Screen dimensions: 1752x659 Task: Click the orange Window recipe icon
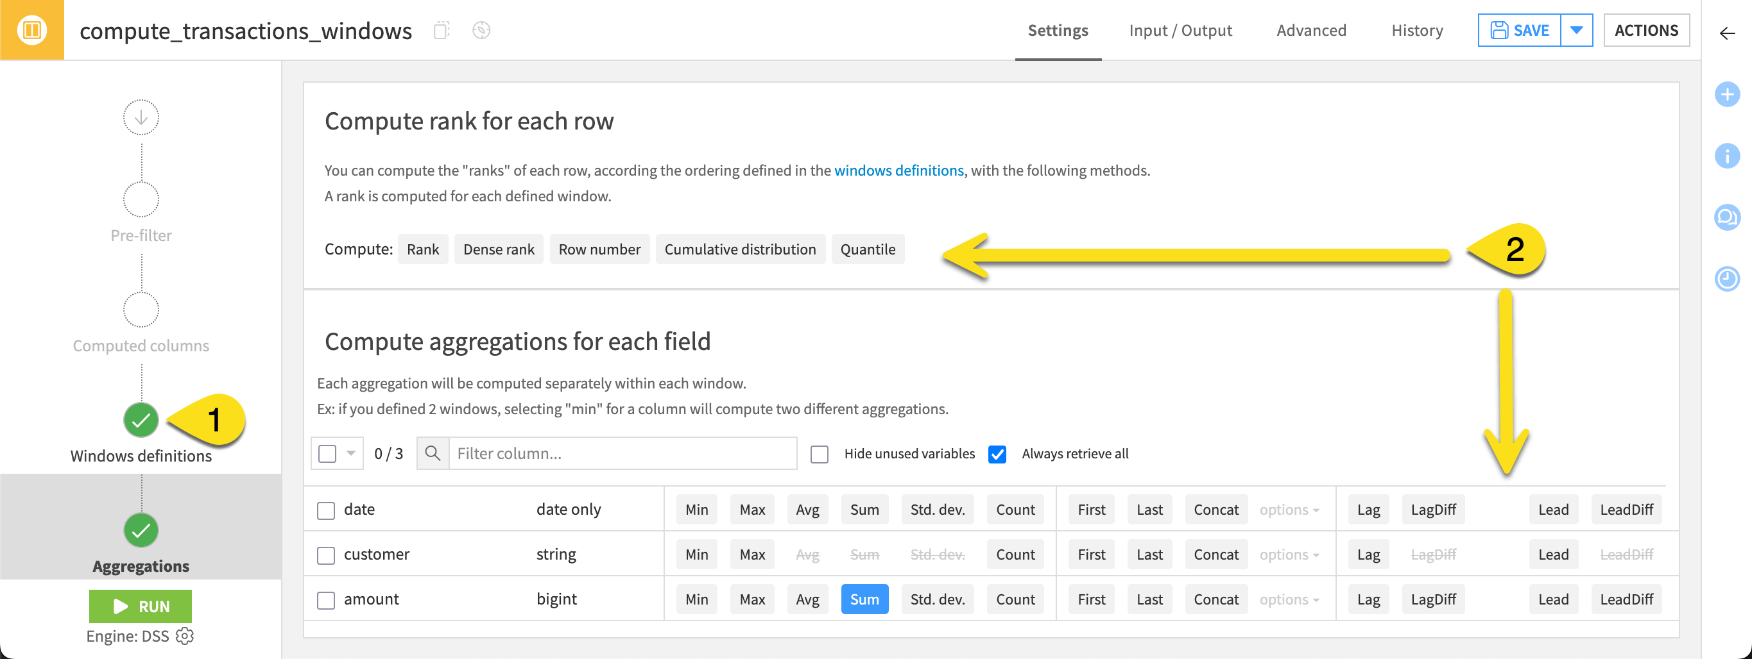point(32,30)
